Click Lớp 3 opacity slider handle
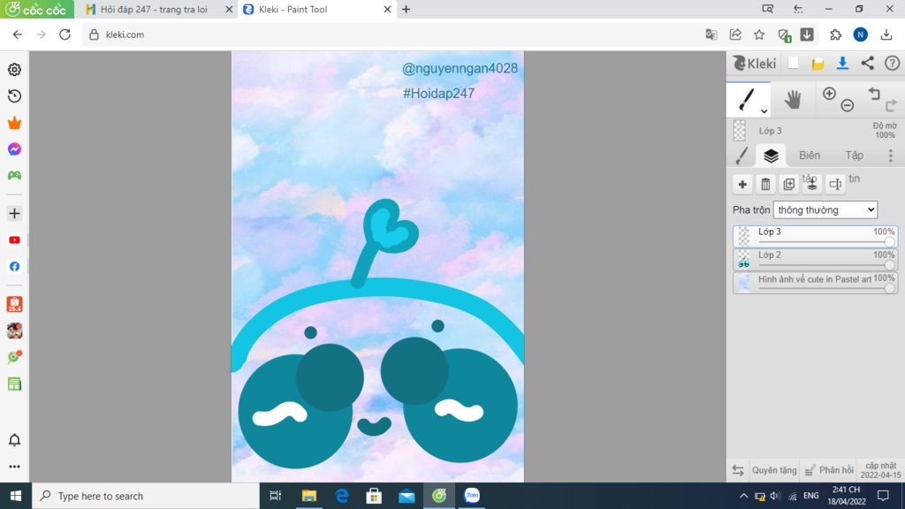 pyautogui.click(x=889, y=242)
